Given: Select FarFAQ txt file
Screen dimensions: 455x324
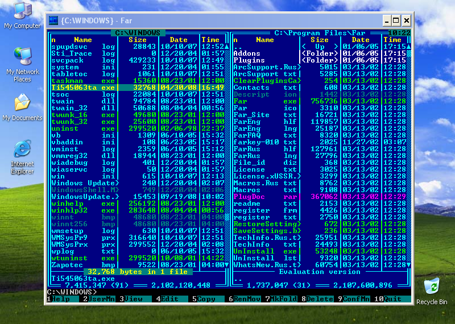Looking at the screenshot, I should 320,135.
